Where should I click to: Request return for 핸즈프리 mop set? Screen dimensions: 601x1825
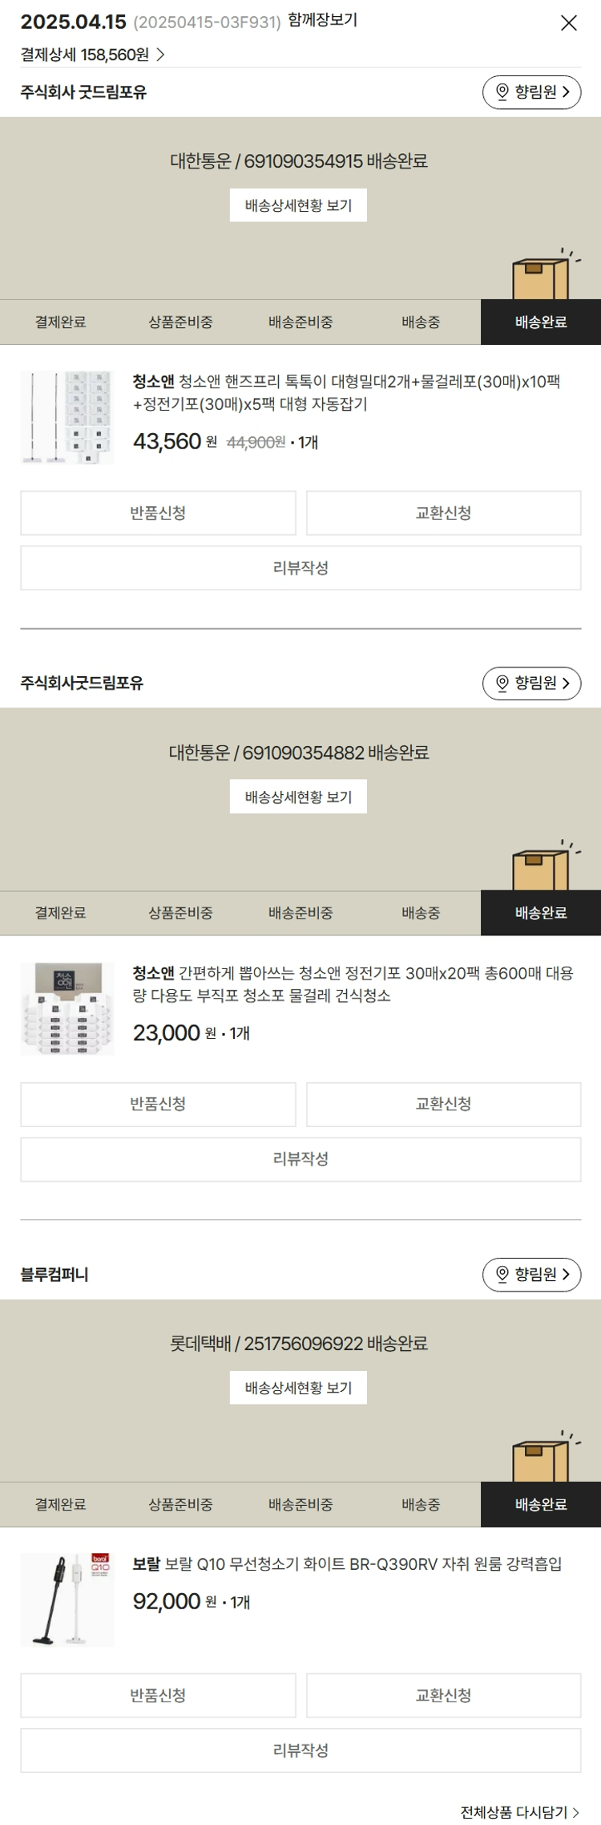coord(158,513)
